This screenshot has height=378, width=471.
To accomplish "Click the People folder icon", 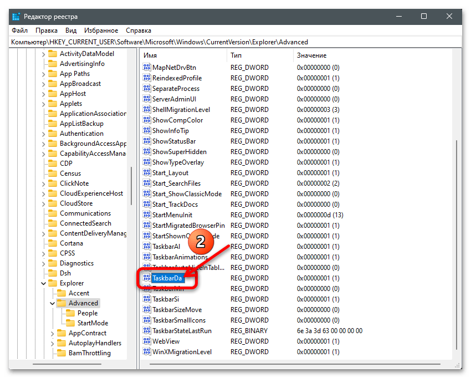I will pyautogui.click(x=70, y=313).
